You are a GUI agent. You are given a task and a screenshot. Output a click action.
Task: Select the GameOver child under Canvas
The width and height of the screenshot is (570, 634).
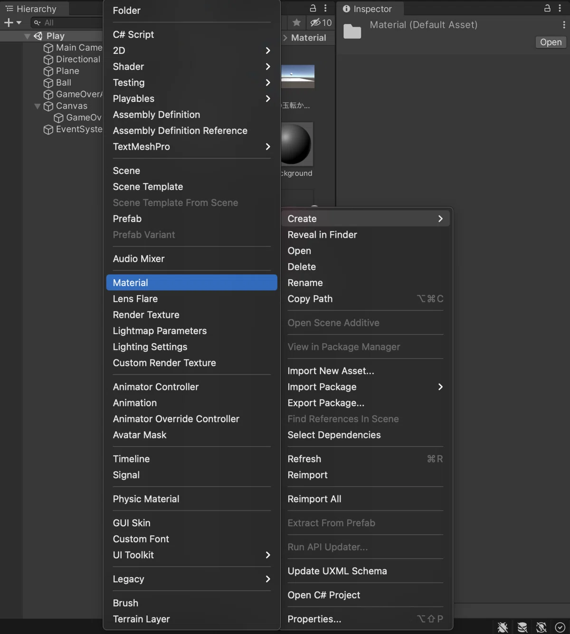[x=51, y=118]
